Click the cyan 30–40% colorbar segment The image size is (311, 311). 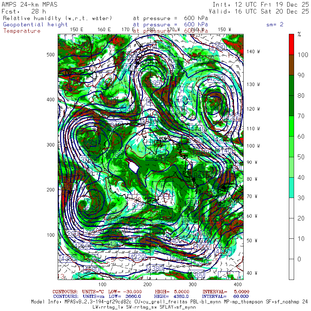(291, 187)
